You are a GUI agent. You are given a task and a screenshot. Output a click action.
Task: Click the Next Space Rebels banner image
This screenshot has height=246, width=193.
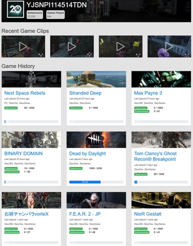pos(31,79)
